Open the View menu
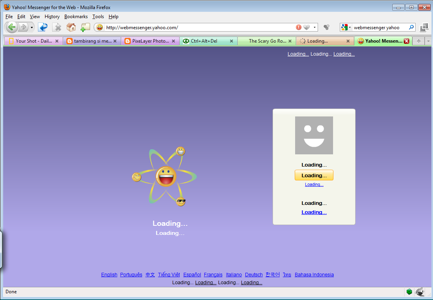 pyautogui.click(x=35, y=17)
